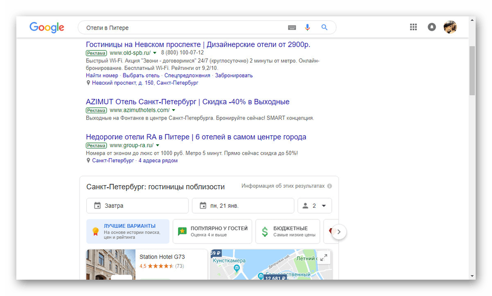Click the www.group-ra.ru/ URL text
Viewport: 492px width, 296px height.
click(x=132, y=145)
